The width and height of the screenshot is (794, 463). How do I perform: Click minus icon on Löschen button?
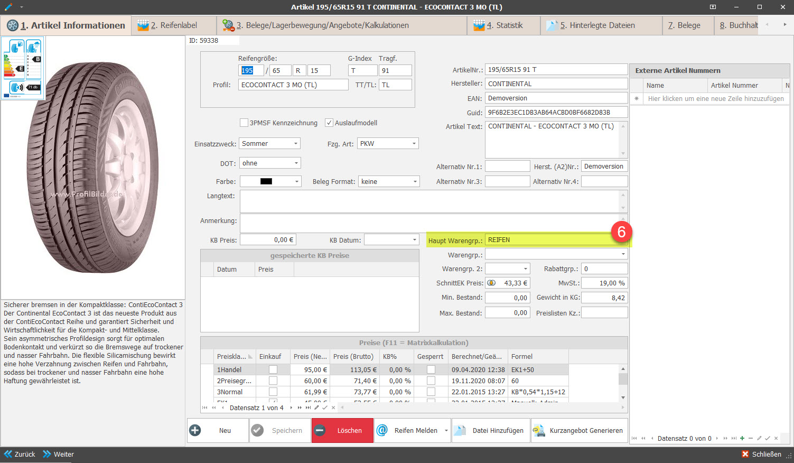(x=320, y=430)
